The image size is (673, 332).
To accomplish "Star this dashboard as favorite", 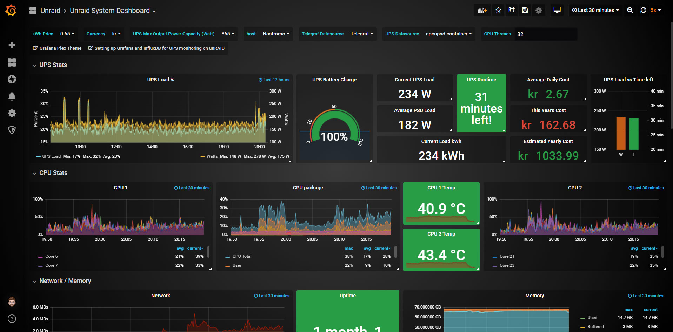I will pos(498,10).
